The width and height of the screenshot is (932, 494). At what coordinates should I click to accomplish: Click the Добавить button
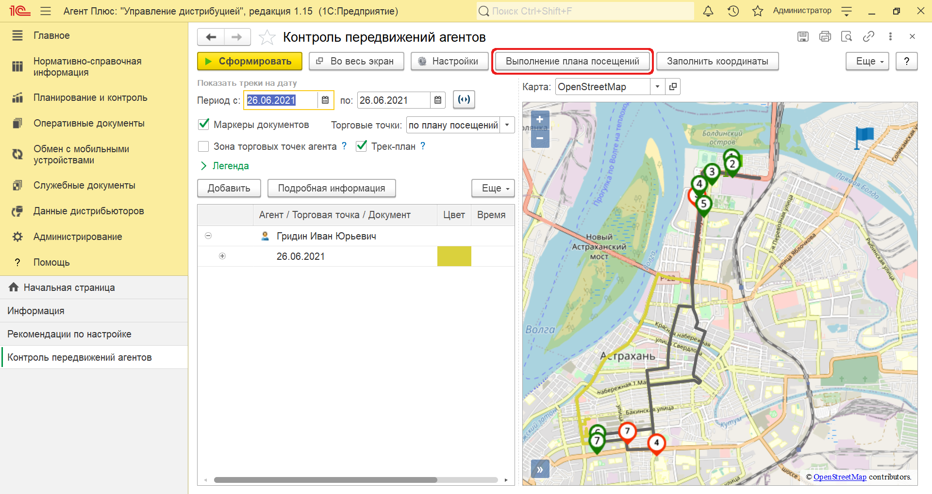(x=229, y=188)
